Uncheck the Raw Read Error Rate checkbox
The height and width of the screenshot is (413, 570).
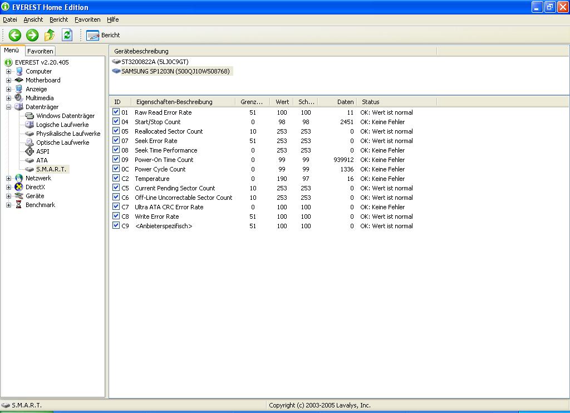(116, 112)
